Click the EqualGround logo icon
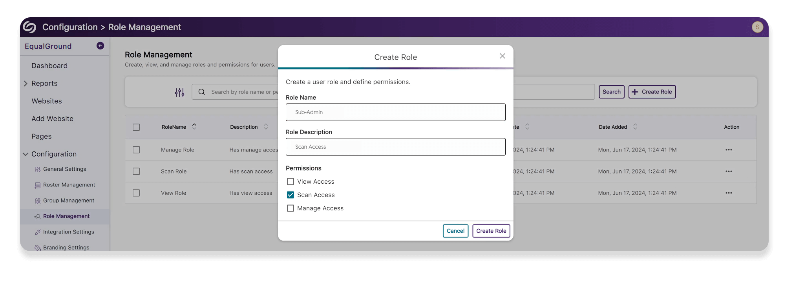Screen dimensions: 804x281 tap(29, 27)
